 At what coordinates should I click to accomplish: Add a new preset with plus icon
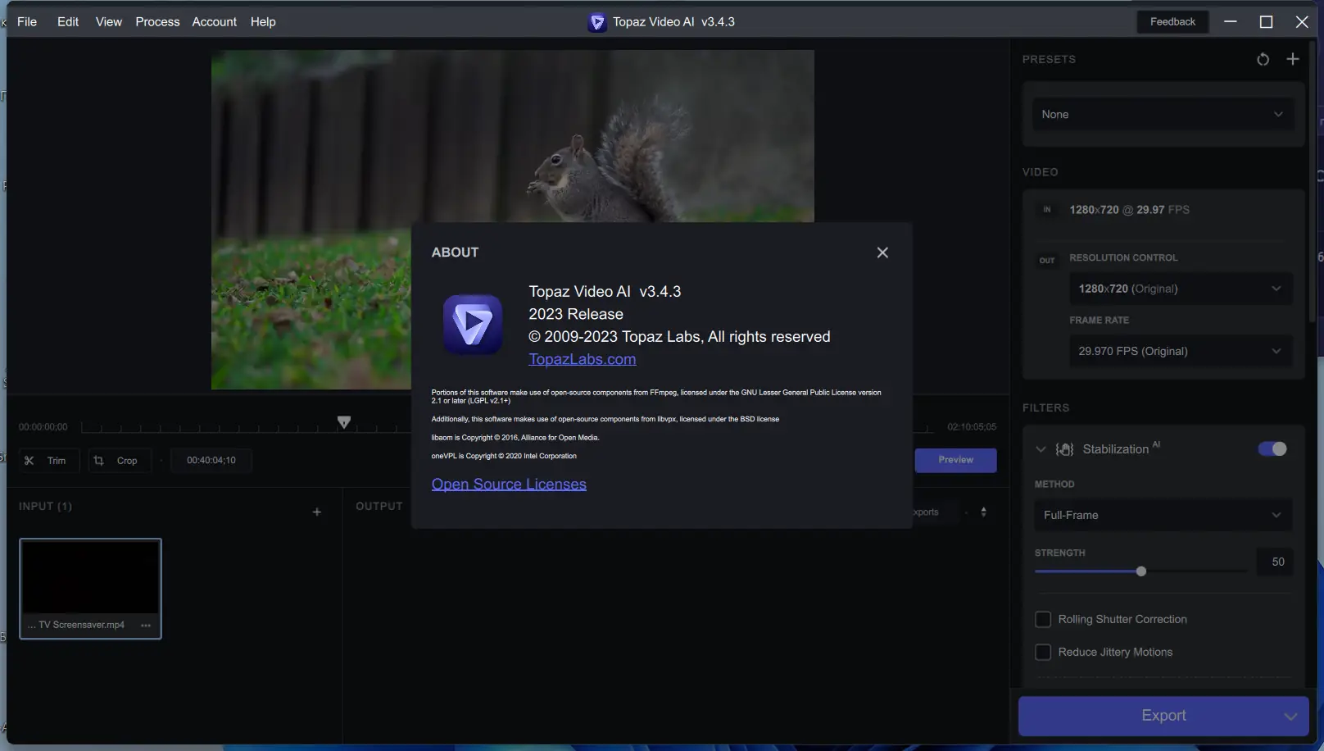[x=1293, y=59]
